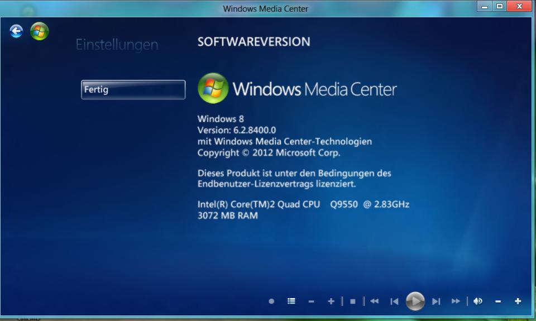Click the SOFTWAREVERSION title

pyautogui.click(x=254, y=42)
